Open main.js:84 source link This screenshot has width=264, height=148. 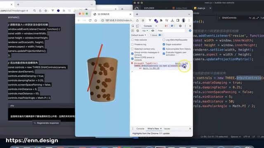pos(181,63)
